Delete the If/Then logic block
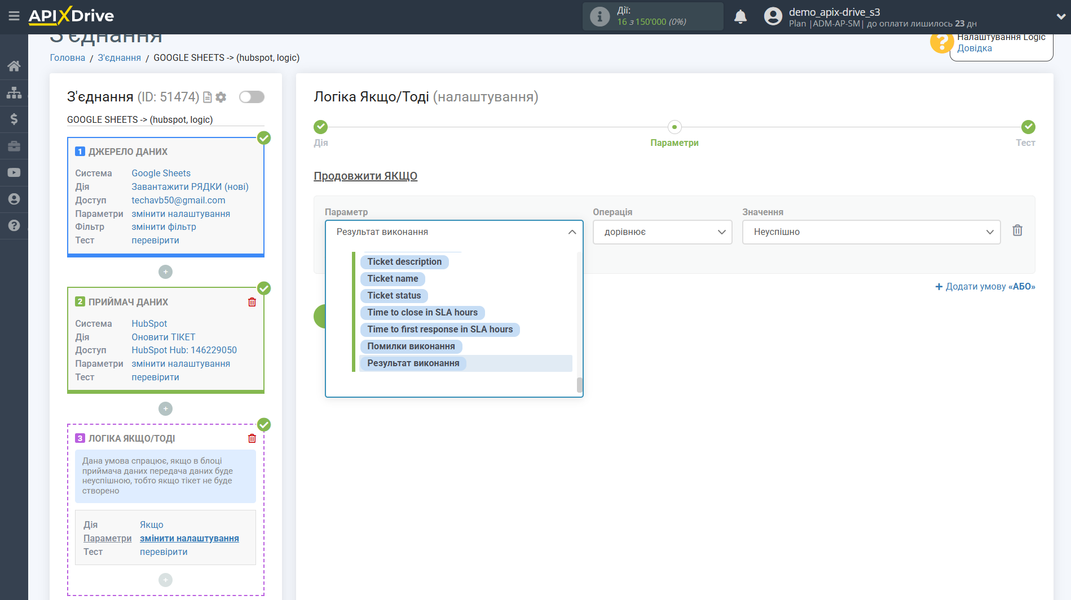 pyautogui.click(x=252, y=438)
